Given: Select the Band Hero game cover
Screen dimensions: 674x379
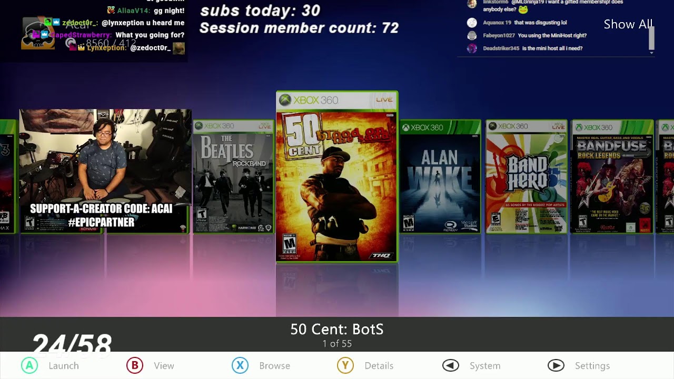Looking at the screenshot, I should coord(526,176).
